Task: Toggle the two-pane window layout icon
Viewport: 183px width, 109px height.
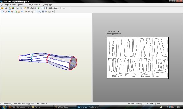Action: tap(42, 8)
